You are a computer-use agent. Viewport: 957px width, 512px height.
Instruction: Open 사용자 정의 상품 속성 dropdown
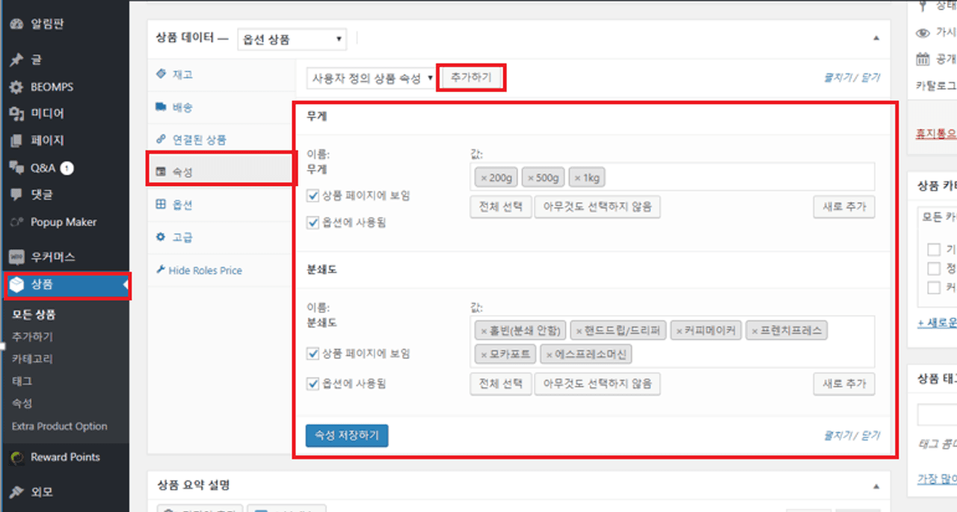click(372, 78)
